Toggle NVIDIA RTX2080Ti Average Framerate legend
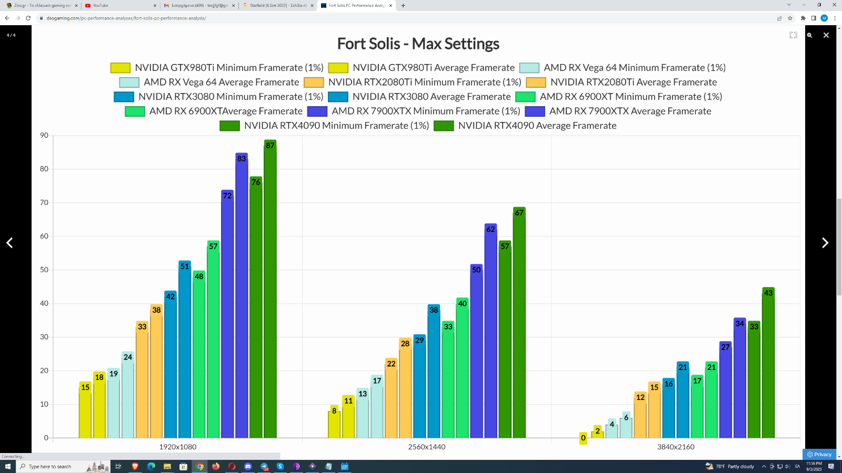The height and width of the screenshot is (473, 842). click(x=622, y=82)
